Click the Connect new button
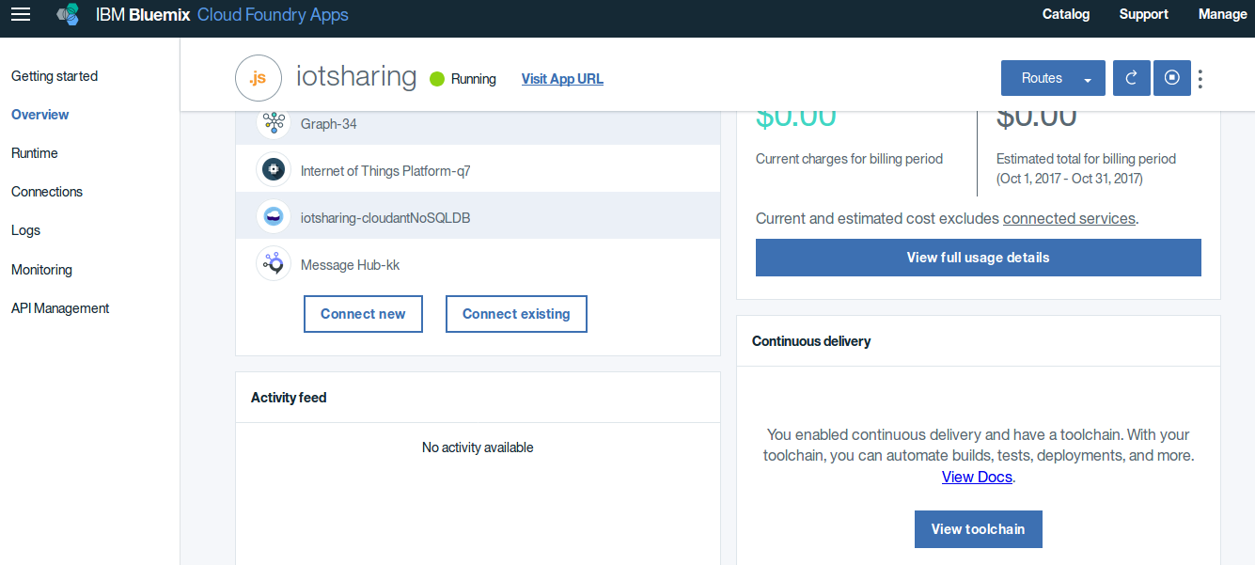Image resolution: width=1255 pixels, height=565 pixels. 363,314
